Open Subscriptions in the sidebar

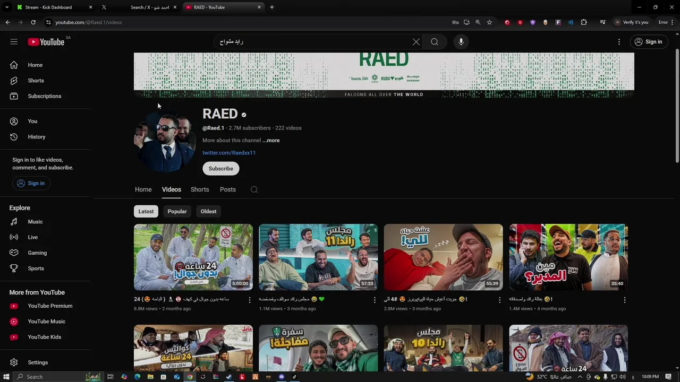pos(45,96)
